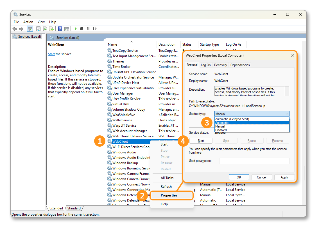Image resolution: width=319 pixels, height=228 pixels.
Task: Switch to the Recovery tab
Action: pyautogui.click(x=220, y=65)
